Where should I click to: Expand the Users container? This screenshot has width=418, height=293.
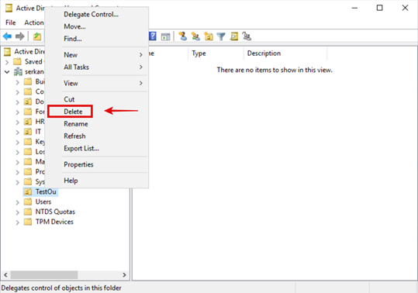tap(18, 202)
